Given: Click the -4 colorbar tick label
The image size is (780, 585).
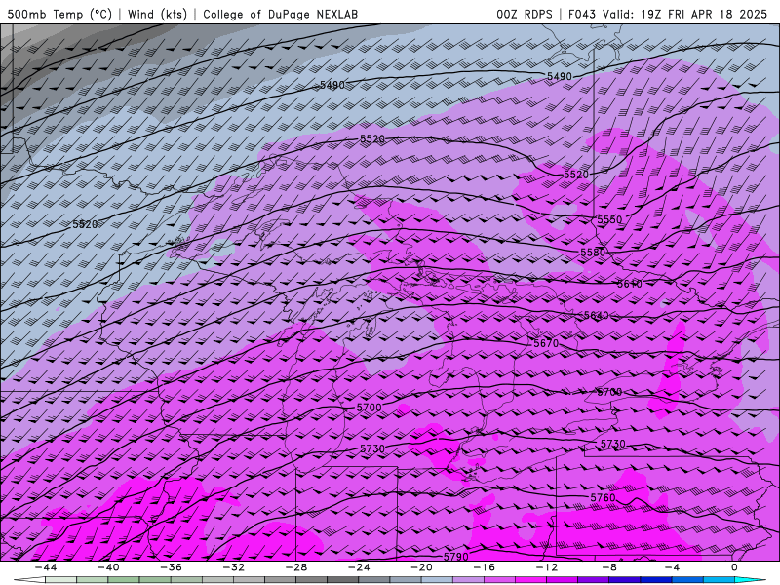Looking at the screenshot, I should click(x=672, y=567).
